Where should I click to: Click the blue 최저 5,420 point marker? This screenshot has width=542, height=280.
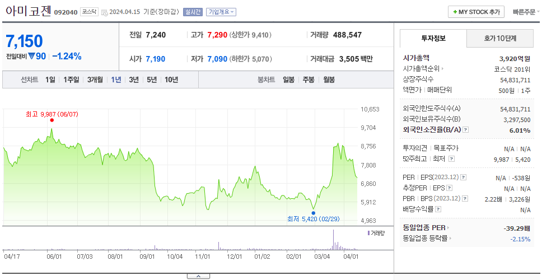coord(313,213)
